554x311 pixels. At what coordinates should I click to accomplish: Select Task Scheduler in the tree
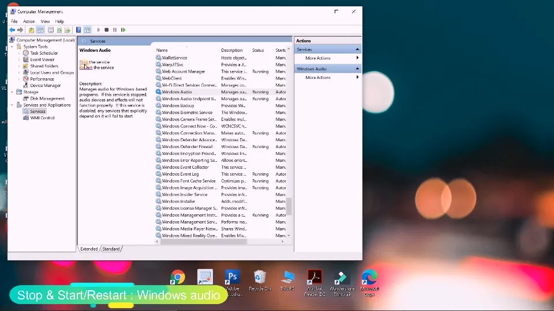(44, 53)
